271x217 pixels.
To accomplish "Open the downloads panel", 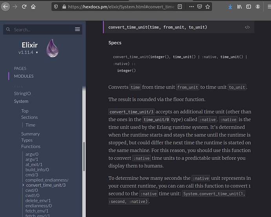I will [230, 7].
